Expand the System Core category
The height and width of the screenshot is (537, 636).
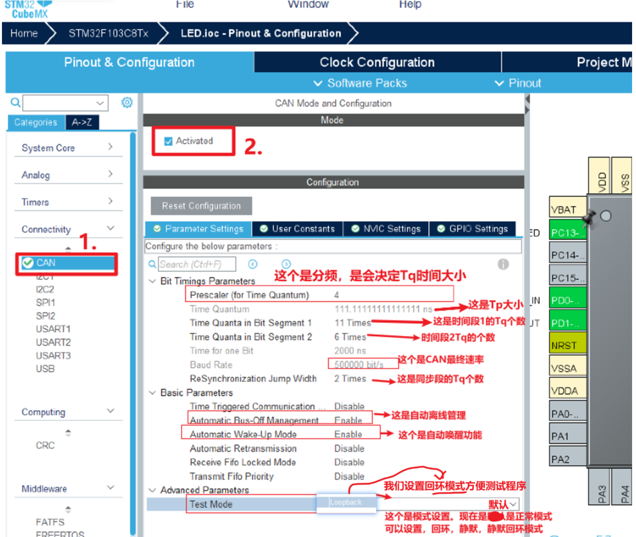pyautogui.click(x=111, y=146)
